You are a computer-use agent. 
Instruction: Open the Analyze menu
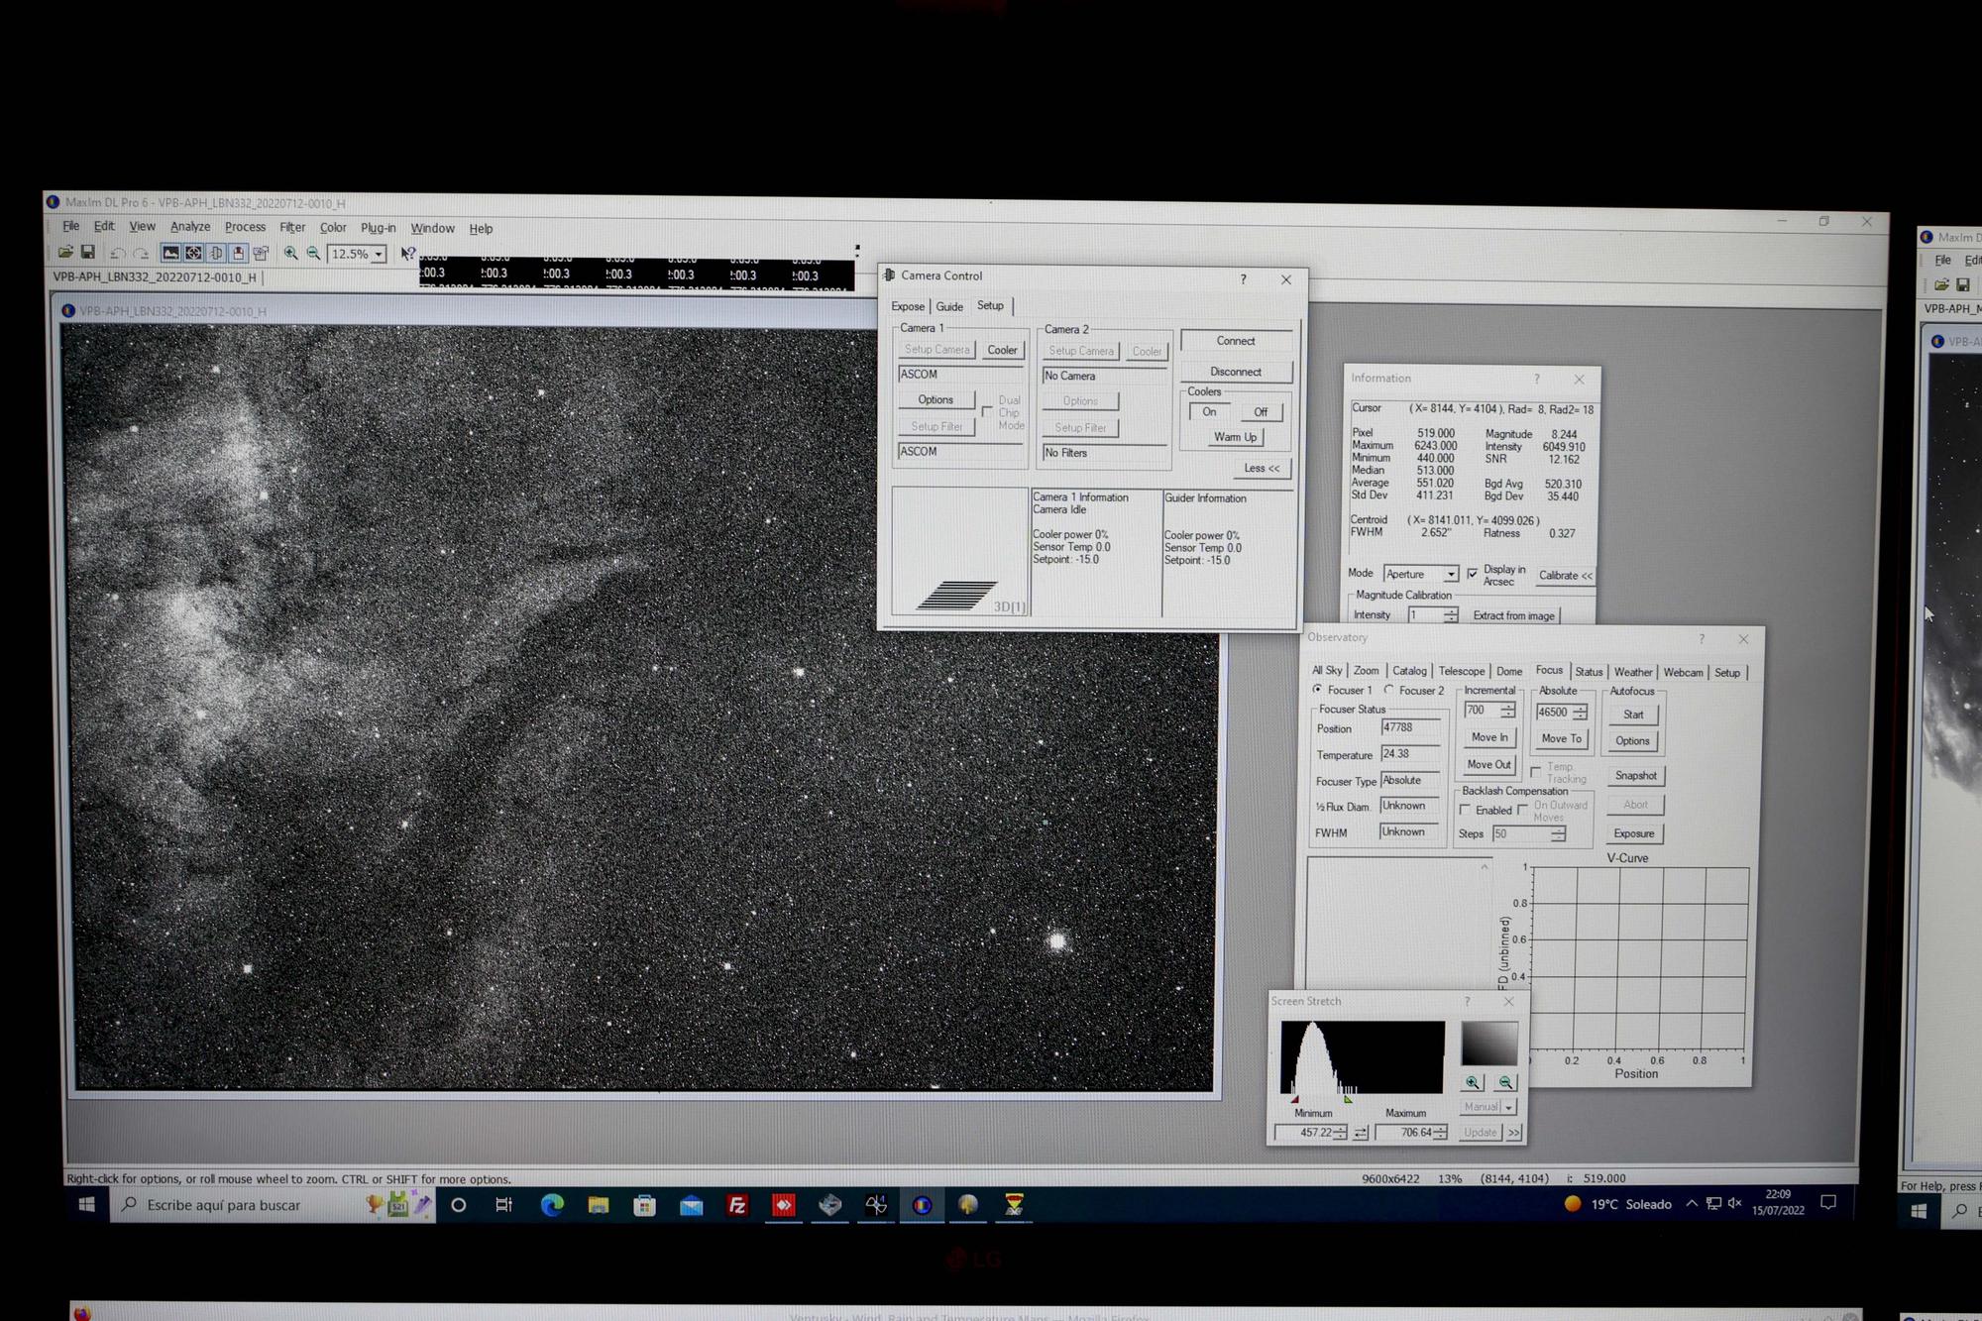(x=190, y=227)
